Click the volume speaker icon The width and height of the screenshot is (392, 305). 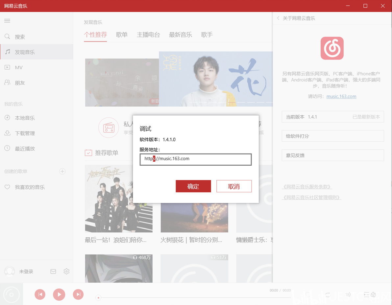coord(348,294)
